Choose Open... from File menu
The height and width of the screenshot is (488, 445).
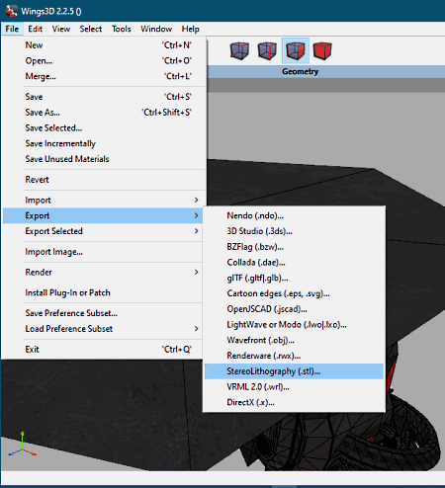[x=104, y=61]
